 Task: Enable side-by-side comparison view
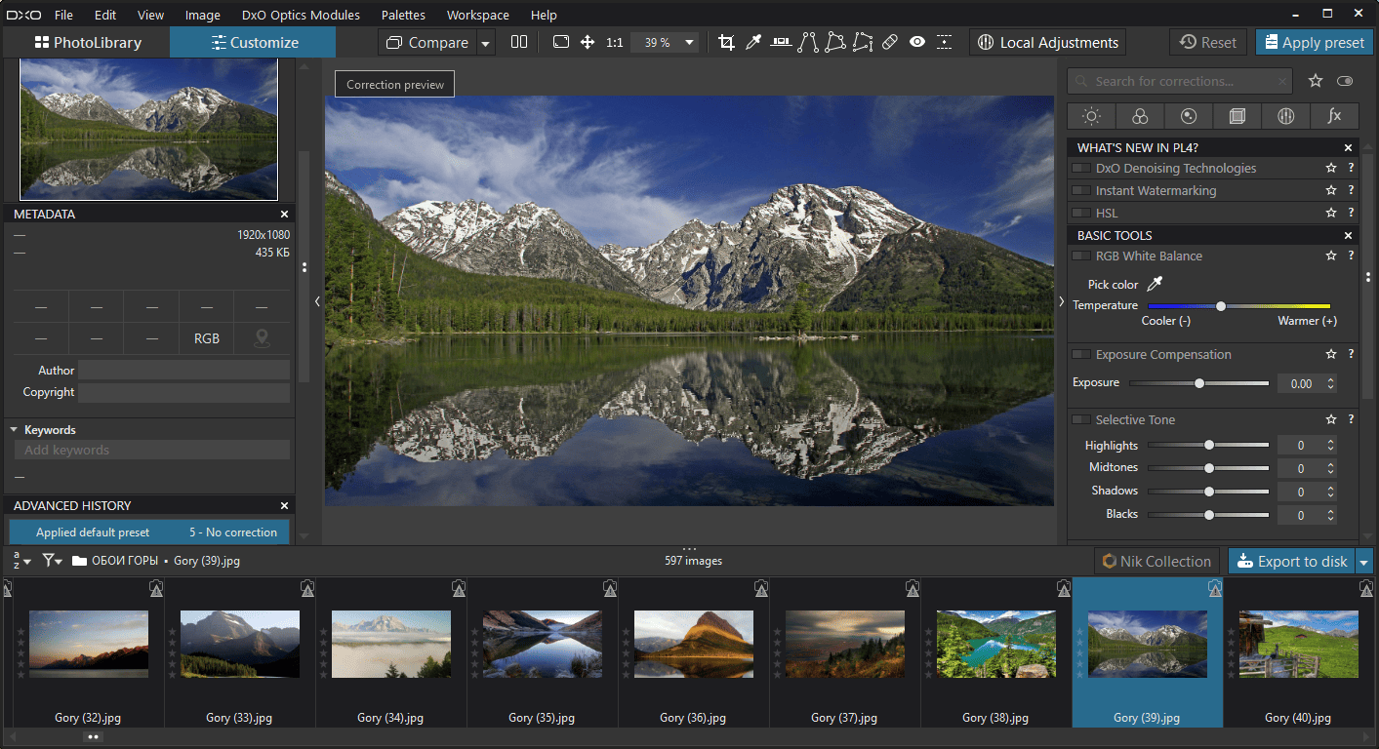(519, 43)
